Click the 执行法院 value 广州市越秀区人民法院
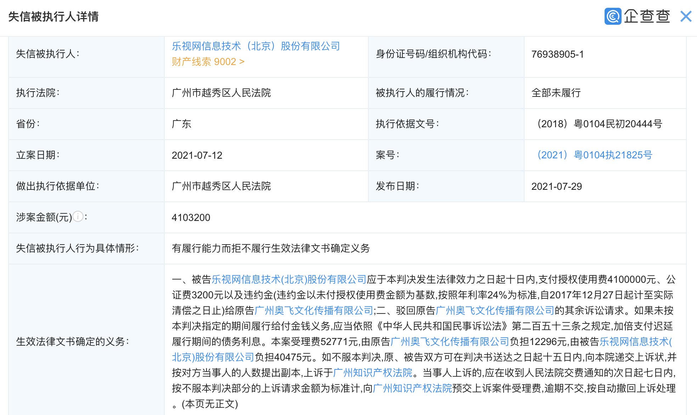This screenshot has height=415, width=697. (x=221, y=93)
